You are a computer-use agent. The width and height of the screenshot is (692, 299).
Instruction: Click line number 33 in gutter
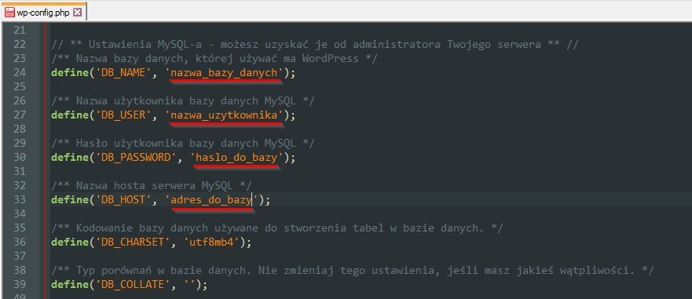tap(20, 200)
